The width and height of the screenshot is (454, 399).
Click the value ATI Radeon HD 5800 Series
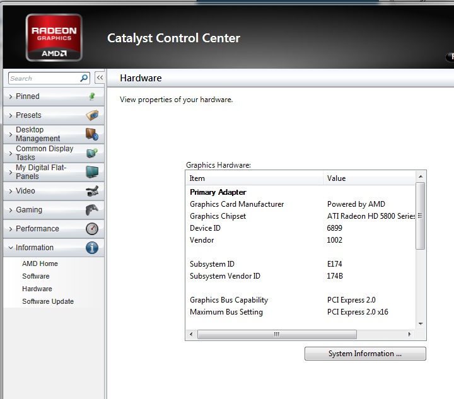[371, 216]
